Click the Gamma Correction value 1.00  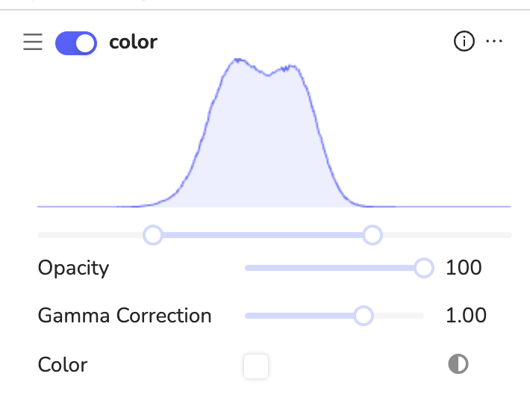coord(466,316)
